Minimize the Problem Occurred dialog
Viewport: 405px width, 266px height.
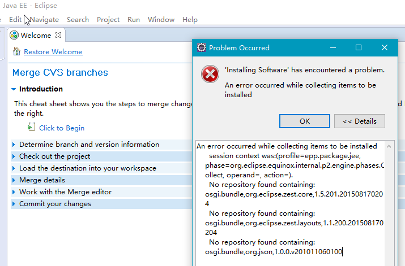333,47
